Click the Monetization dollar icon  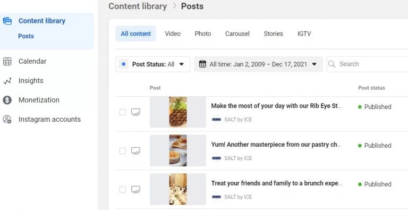[7, 100]
